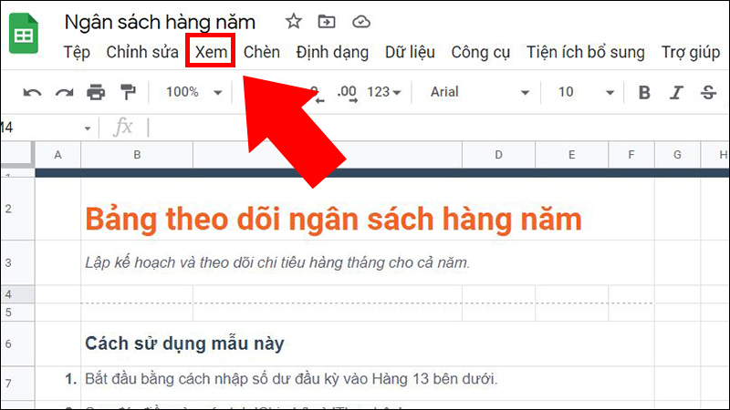730x410 pixels.
Task: Open the 100% zoom dropdown
Action: [193, 92]
